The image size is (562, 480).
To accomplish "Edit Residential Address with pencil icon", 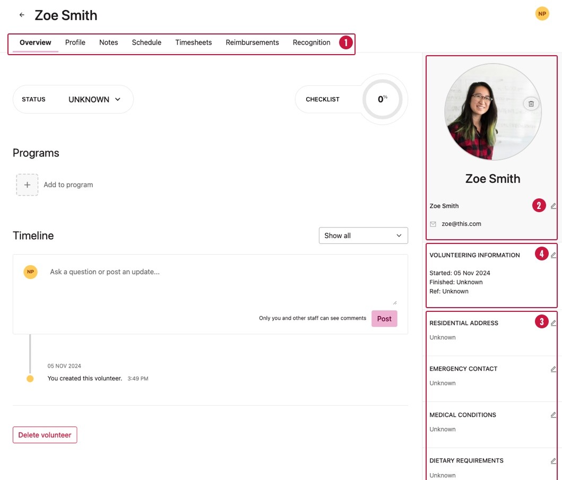I will (x=554, y=323).
